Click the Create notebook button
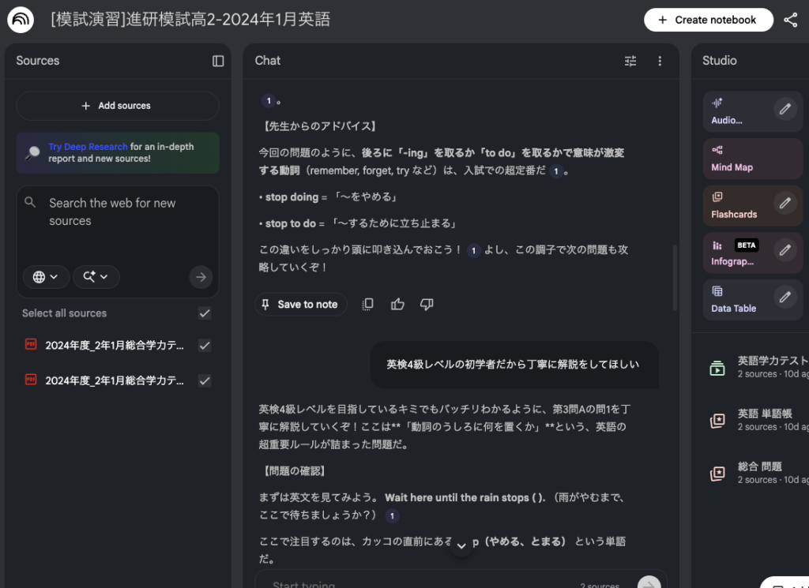This screenshot has width=809, height=588. click(708, 20)
